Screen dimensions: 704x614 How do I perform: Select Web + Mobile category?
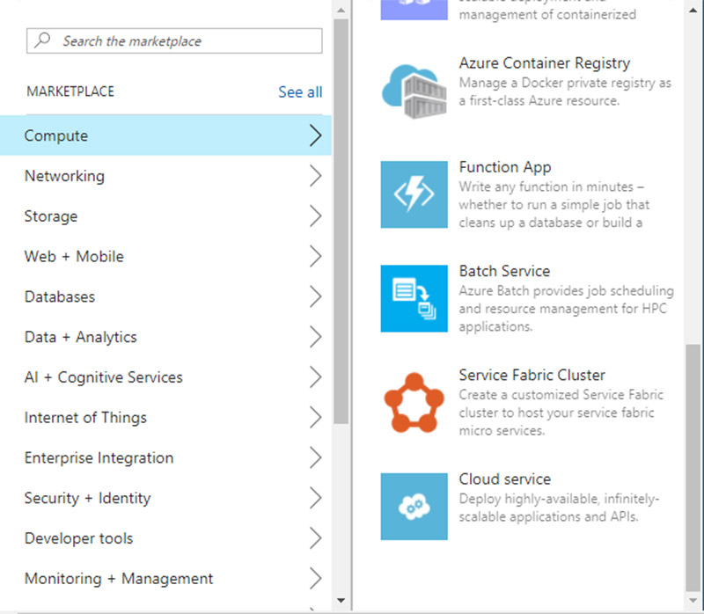74,257
